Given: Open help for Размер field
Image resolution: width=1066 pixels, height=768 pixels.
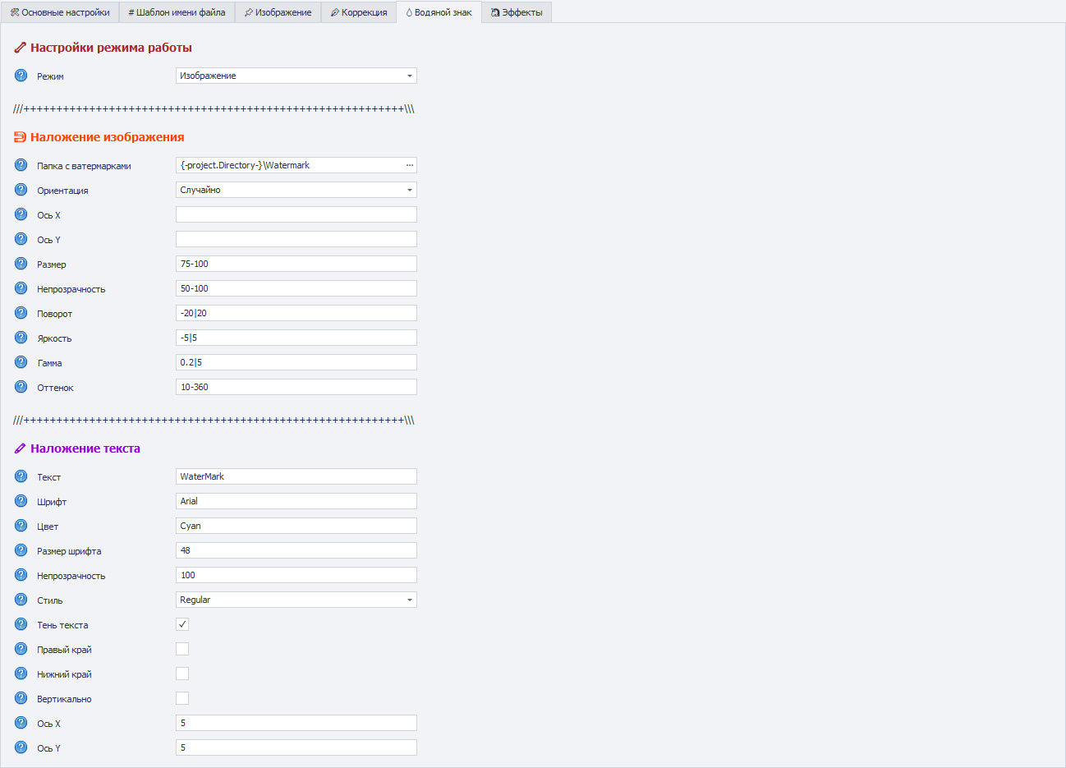Looking at the screenshot, I should point(21,264).
